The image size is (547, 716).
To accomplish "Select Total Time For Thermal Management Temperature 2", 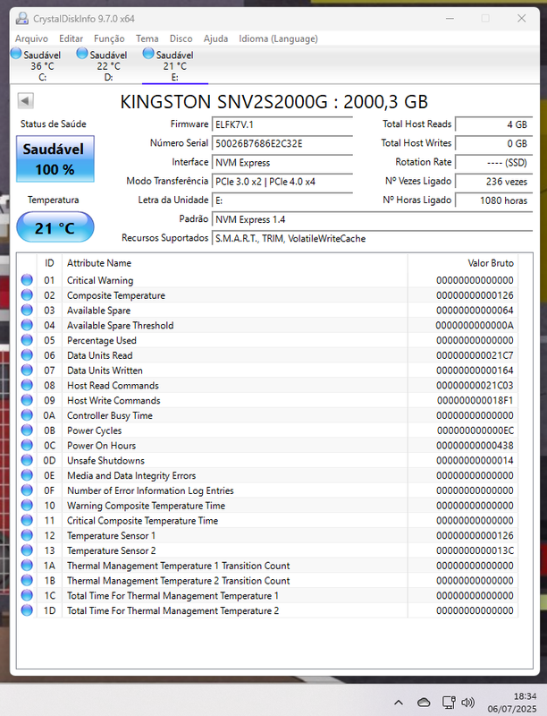I will 267,610.
